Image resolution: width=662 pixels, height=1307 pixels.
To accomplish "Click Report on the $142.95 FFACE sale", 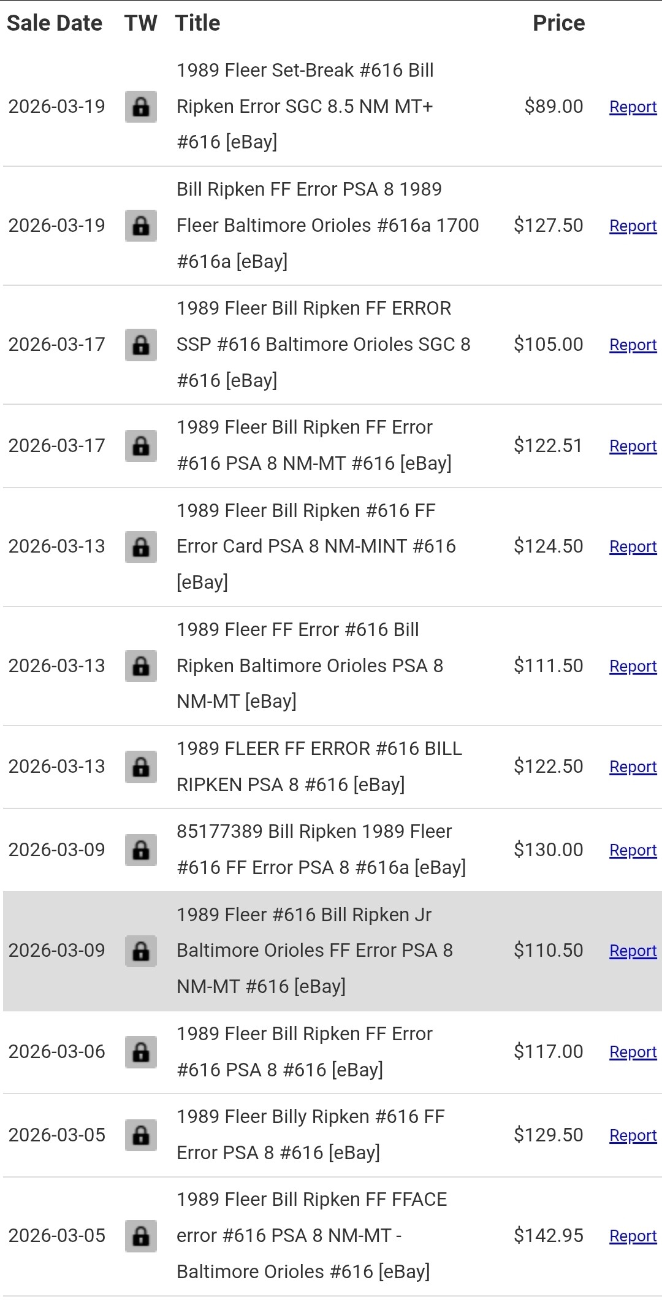I will tap(633, 1236).
